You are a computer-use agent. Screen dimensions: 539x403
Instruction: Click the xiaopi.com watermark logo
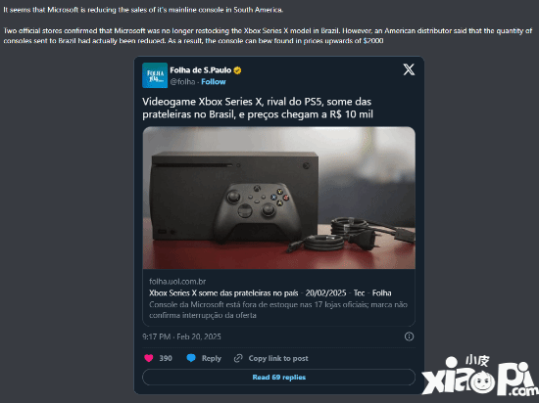480,377
